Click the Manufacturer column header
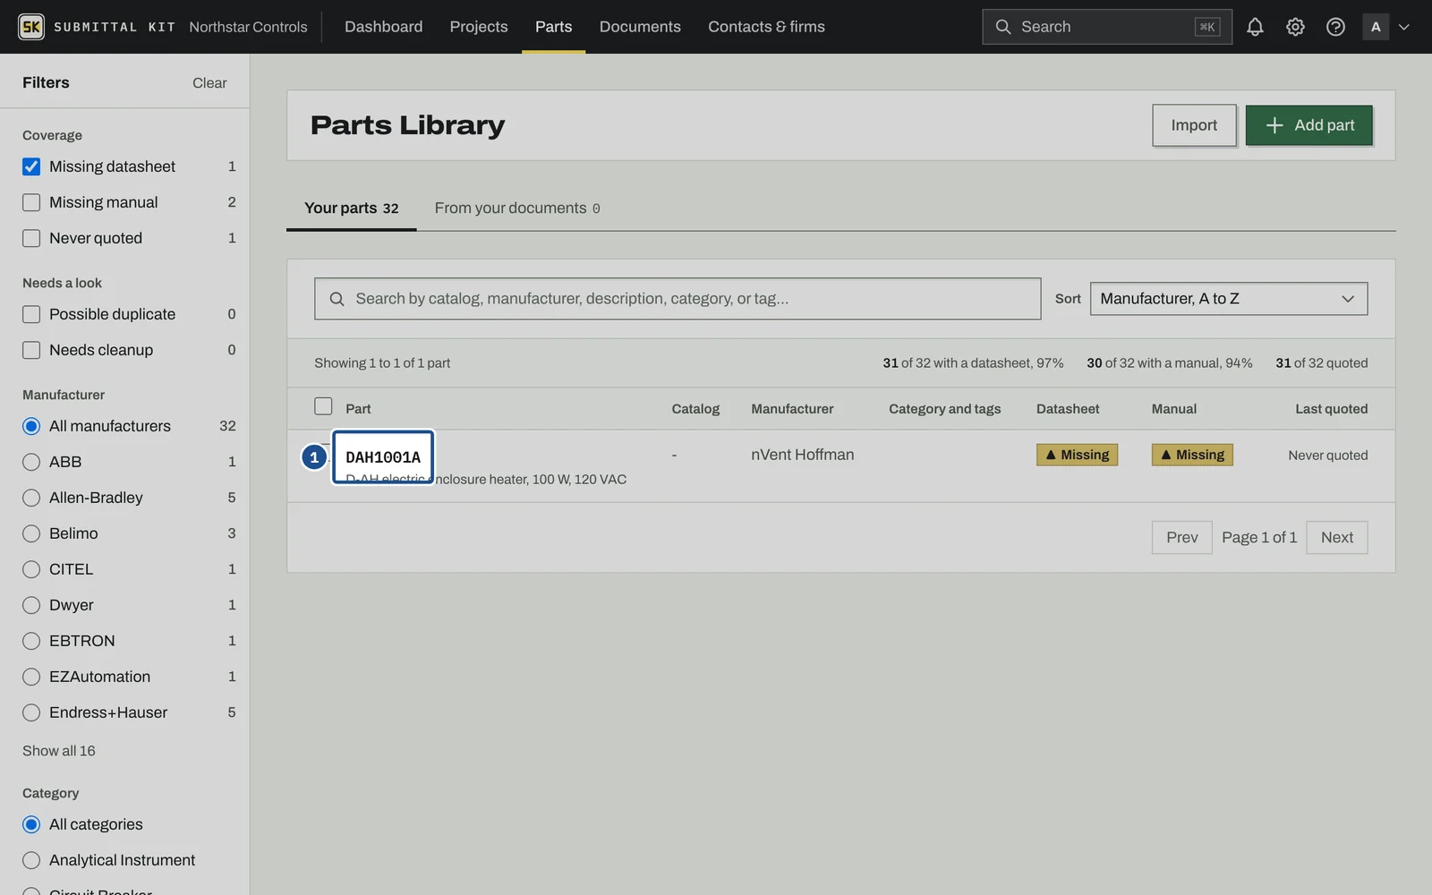The image size is (1432, 895). click(792, 409)
